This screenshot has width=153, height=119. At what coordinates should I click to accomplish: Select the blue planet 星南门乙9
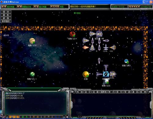[126, 61]
